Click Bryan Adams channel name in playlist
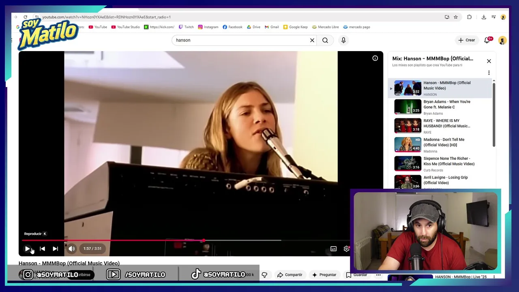The width and height of the screenshot is (519, 292). (433, 114)
